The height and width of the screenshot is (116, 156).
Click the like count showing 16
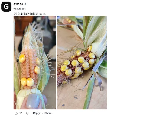pyautogui.click(x=21, y=113)
